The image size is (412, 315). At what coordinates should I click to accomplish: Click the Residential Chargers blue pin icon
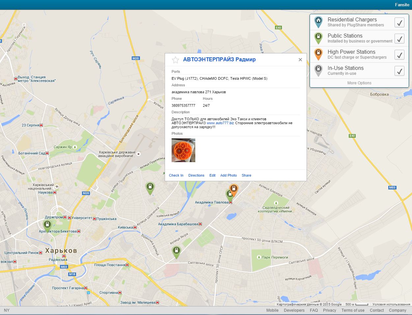pos(318,22)
